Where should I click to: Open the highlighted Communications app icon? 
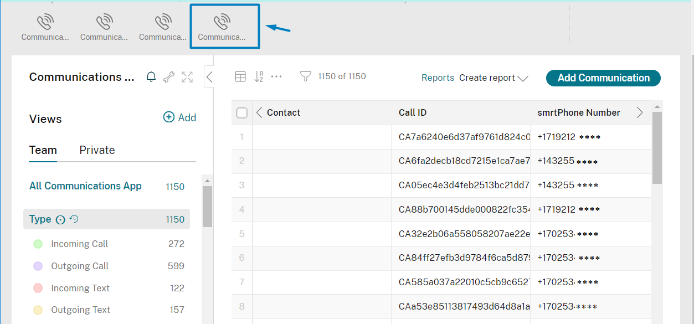pos(222,27)
